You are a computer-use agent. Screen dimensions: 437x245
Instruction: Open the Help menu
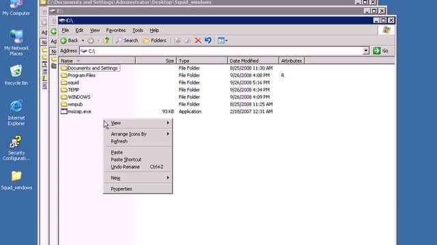tap(154, 30)
